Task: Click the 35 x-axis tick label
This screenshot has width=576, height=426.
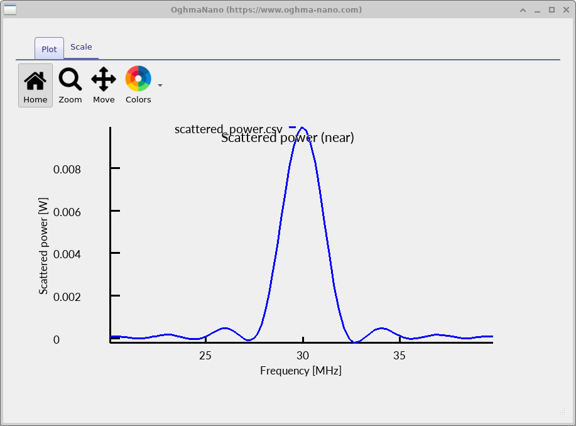Action: click(x=399, y=356)
